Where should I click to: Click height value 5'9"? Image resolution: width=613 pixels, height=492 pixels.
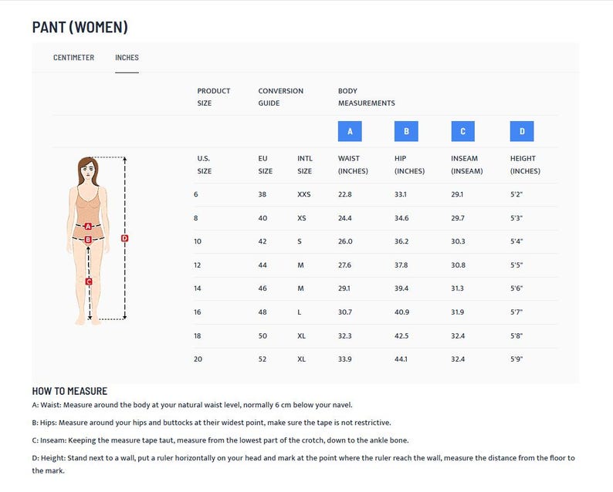point(516,359)
